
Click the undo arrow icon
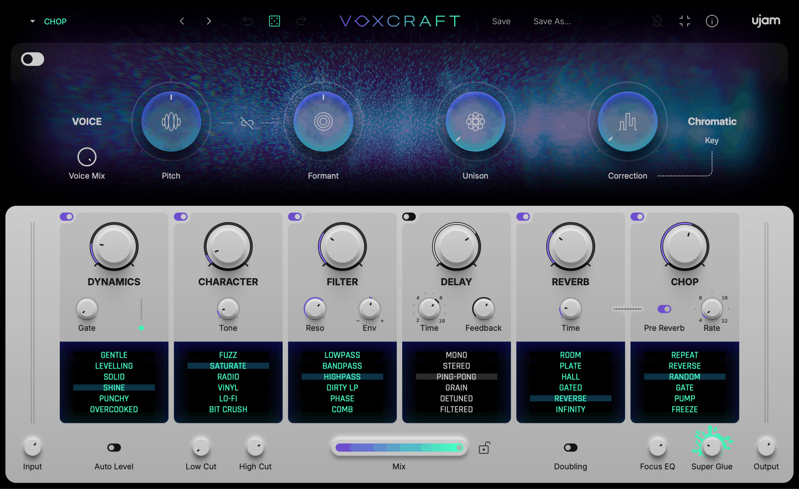(x=247, y=21)
